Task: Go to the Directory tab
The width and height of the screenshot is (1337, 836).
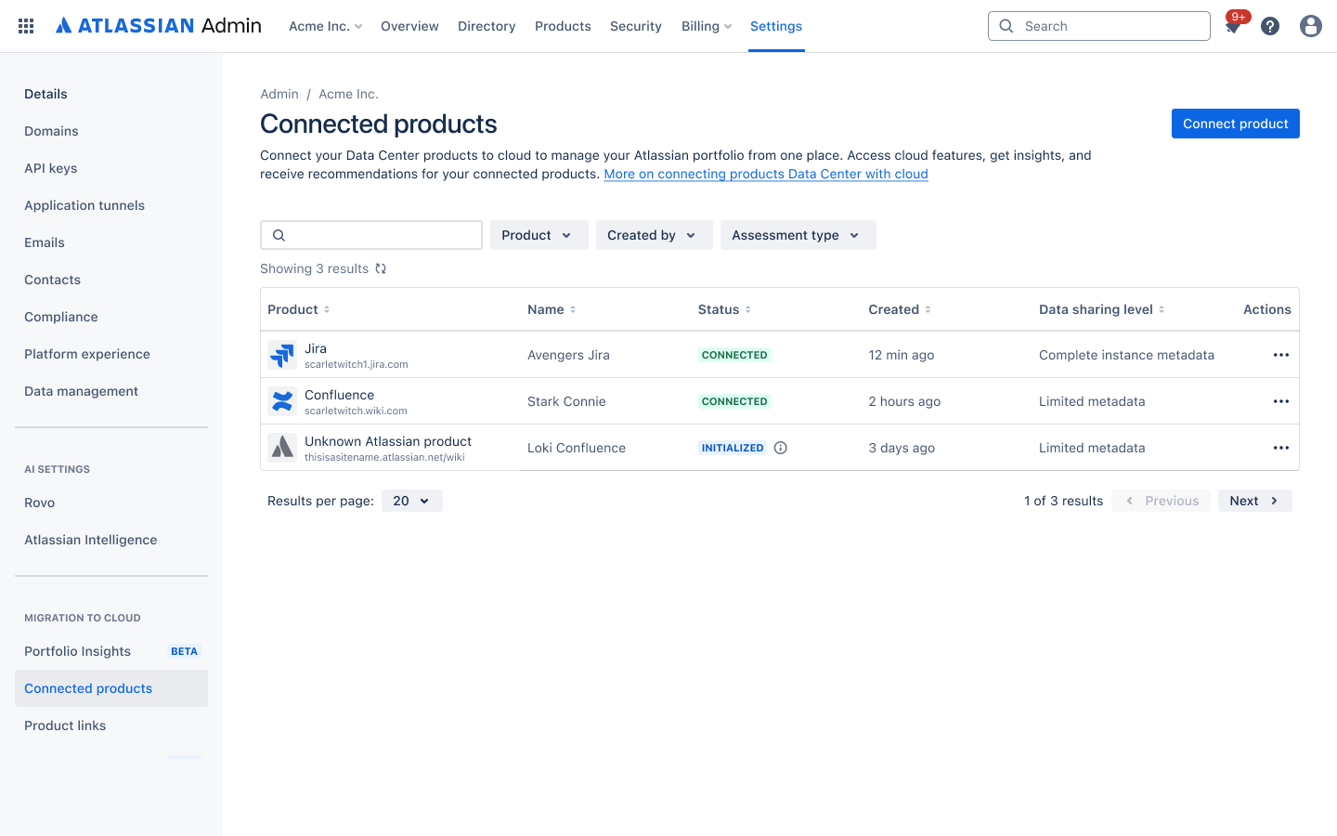Action: click(487, 26)
